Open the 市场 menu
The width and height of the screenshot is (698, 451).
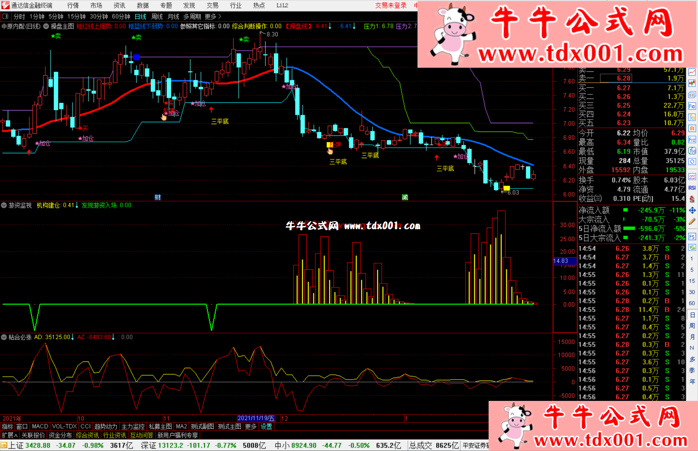pos(96,5)
